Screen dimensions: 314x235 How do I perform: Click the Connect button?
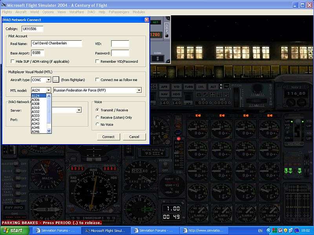click(108, 137)
